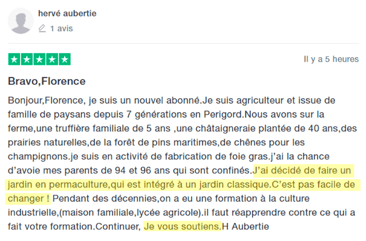Click highlighted phrase 'Je vous soutiens.'
The height and width of the screenshot is (241, 366).
182,226
